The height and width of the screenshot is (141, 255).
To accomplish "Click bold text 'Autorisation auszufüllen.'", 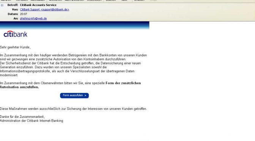I will 19,87.
